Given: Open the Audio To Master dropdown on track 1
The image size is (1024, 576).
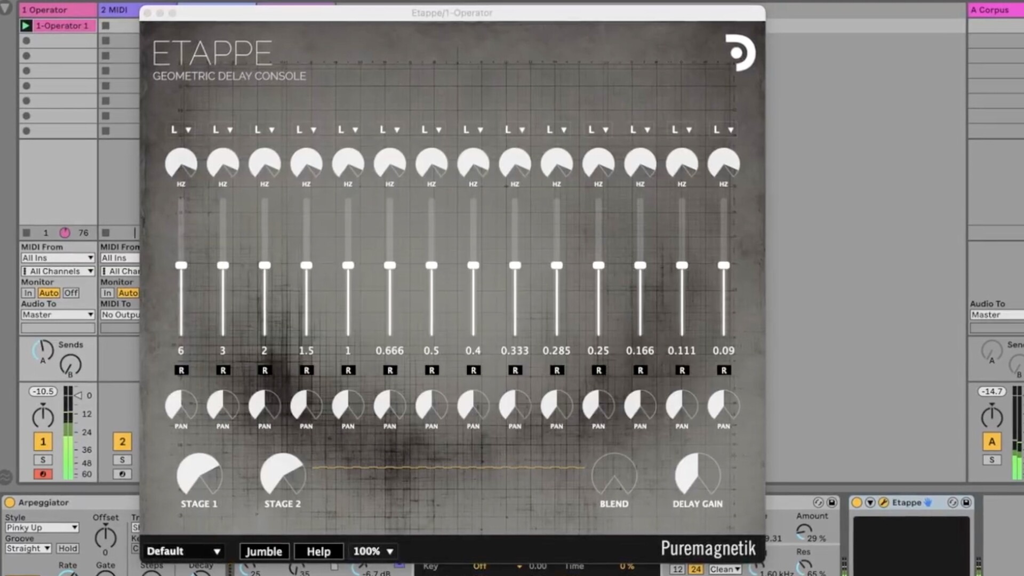Looking at the screenshot, I should pyautogui.click(x=58, y=315).
